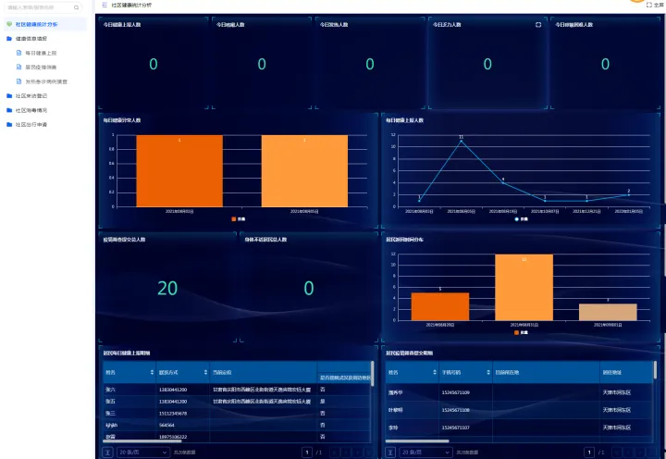666x459 pixels.
Task: Click the page vertical scrollbar at right edge
Action: (664, 250)
